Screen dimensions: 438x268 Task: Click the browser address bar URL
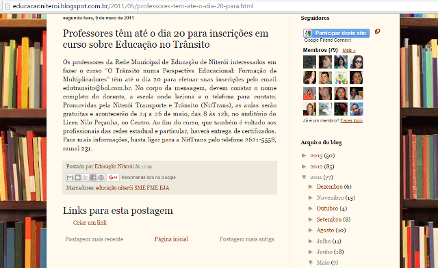click(133, 6)
